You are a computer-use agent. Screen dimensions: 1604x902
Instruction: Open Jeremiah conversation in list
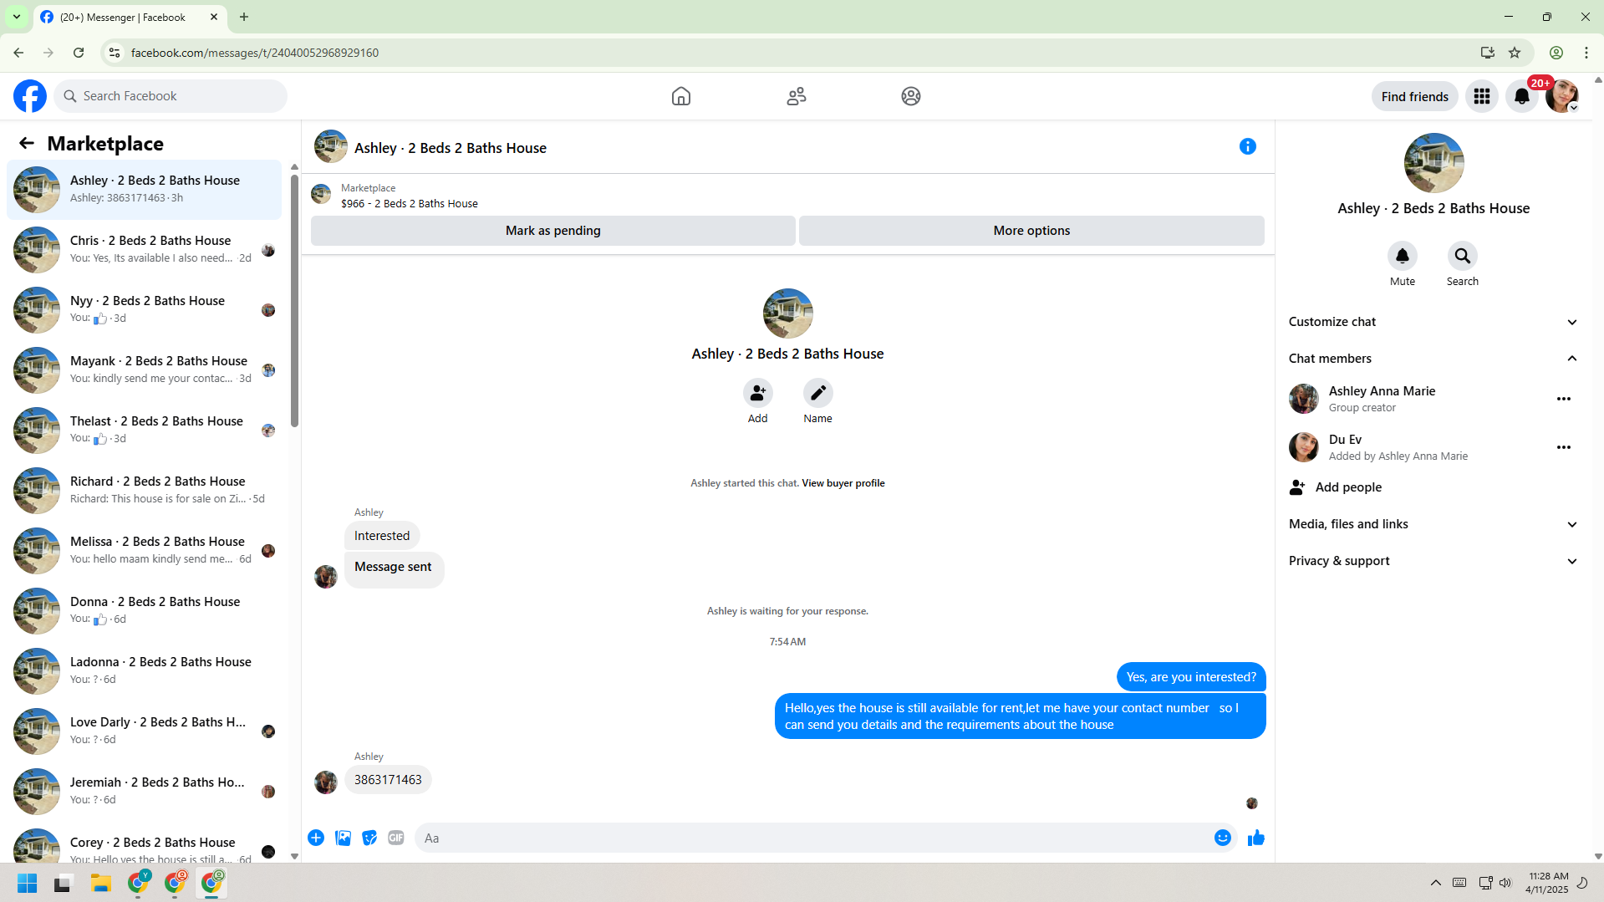[145, 792]
